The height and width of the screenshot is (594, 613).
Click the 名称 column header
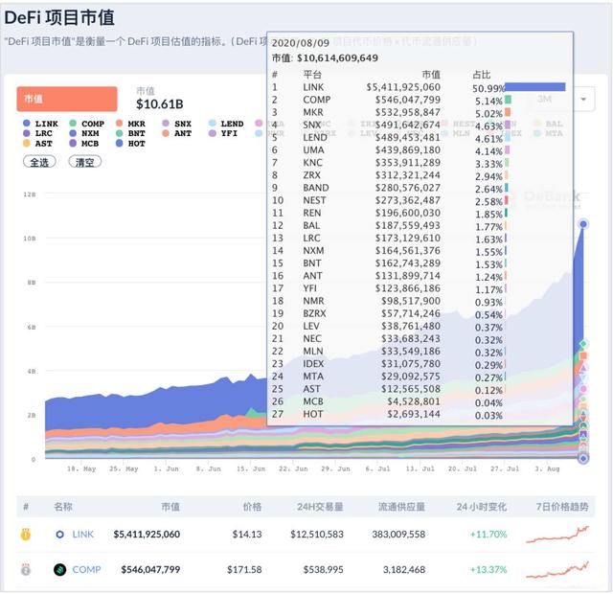(x=63, y=507)
